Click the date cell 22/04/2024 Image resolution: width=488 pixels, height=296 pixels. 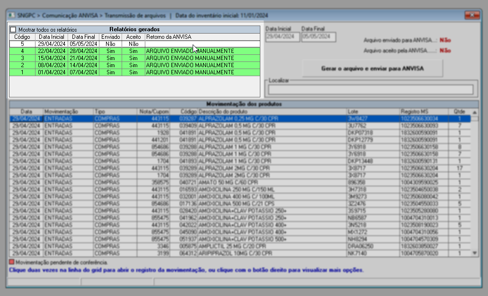click(x=52, y=51)
